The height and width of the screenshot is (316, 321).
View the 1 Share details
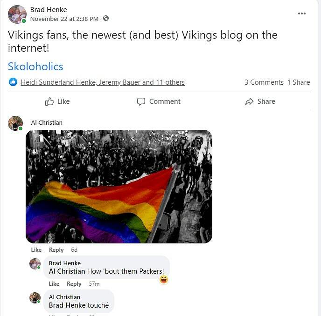[299, 82]
